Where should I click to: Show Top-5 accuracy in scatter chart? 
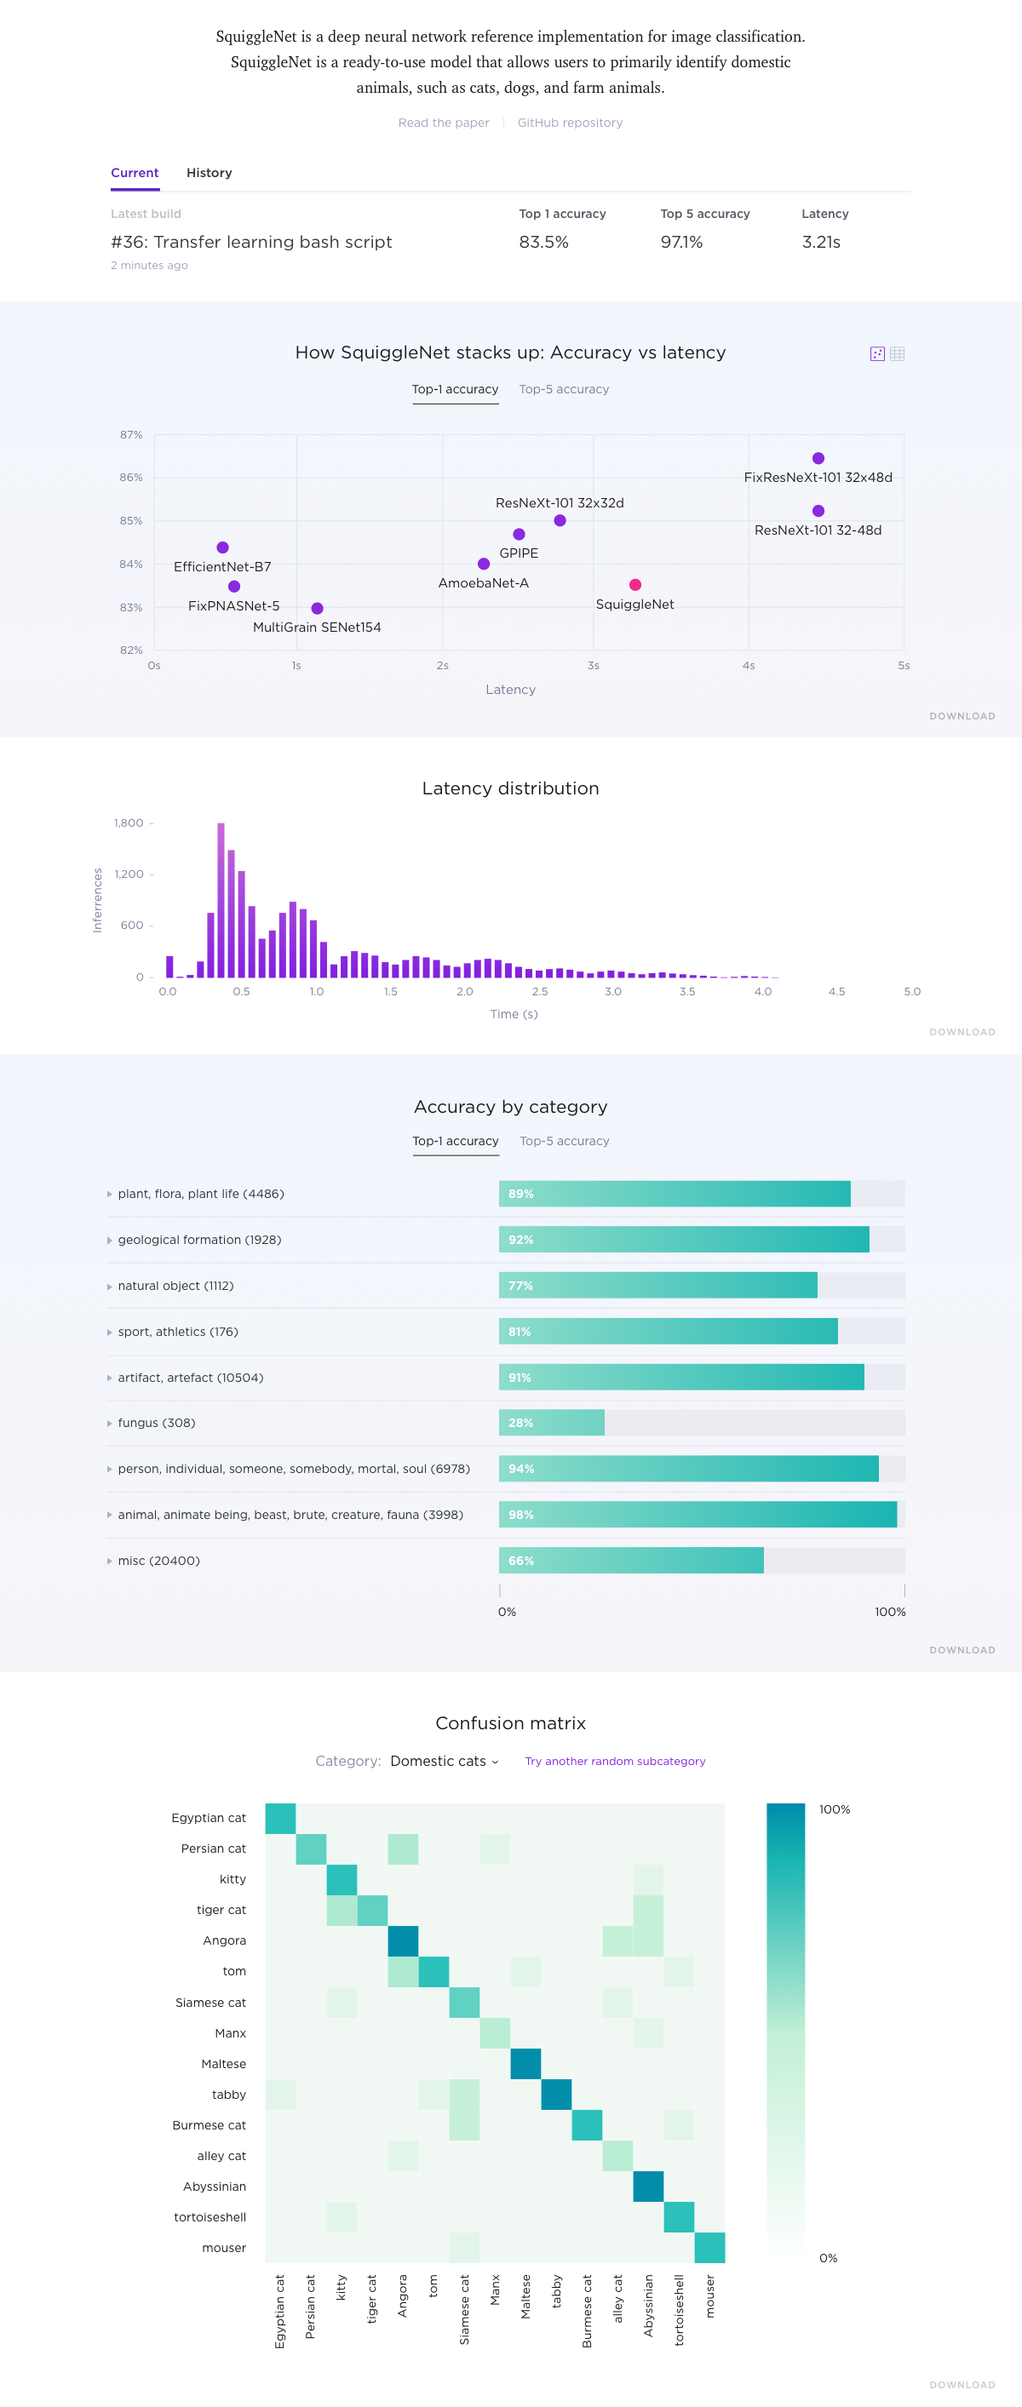click(563, 389)
